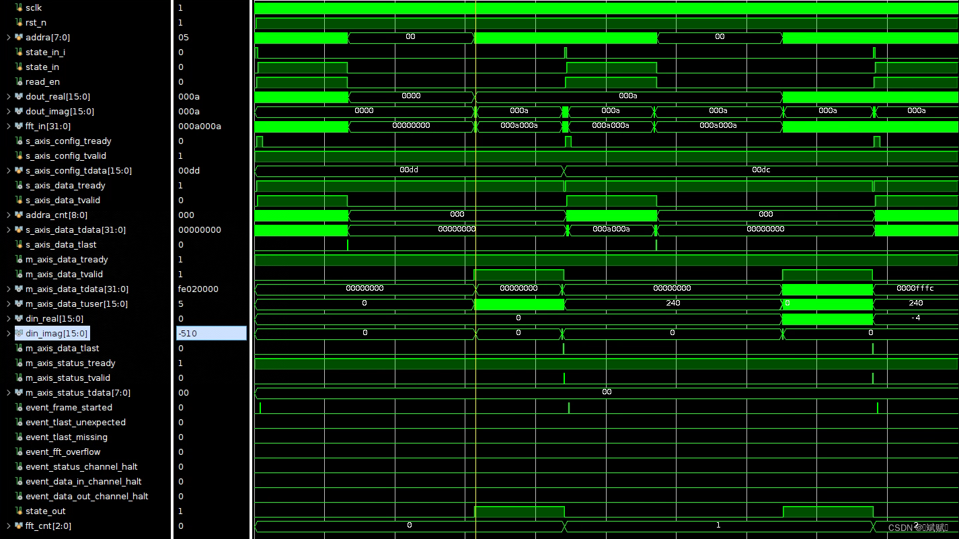The height and width of the screenshot is (539, 959).
Task: Expand the fft_cnt[2:0] bus
Action: pyautogui.click(x=8, y=526)
